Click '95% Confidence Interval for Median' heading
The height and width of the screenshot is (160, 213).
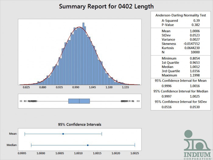click(181, 91)
